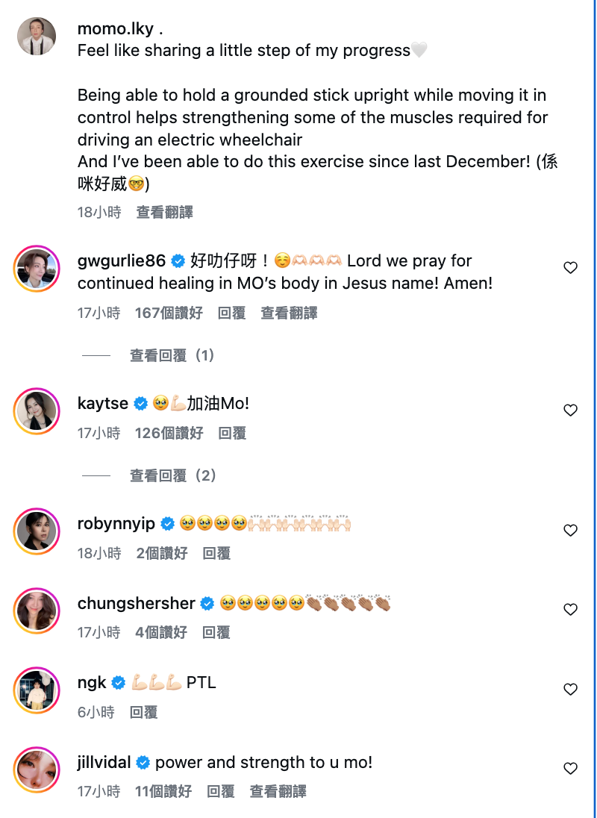Like chungshersher's clapping emoji comment

(570, 610)
